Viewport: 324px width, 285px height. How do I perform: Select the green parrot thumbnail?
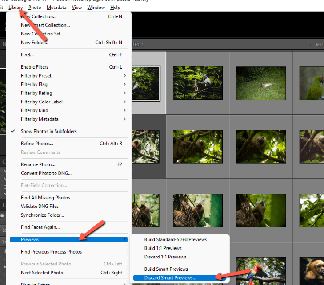[312, 83]
